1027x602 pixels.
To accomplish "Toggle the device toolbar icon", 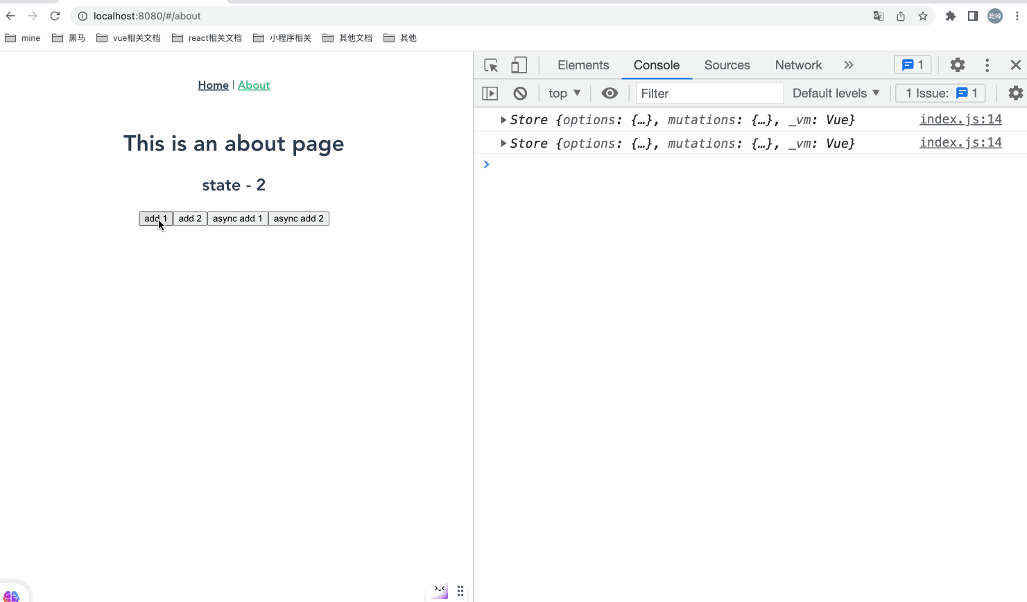I will tap(519, 65).
